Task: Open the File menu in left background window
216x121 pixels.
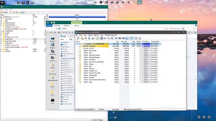Action: point(2,10)
